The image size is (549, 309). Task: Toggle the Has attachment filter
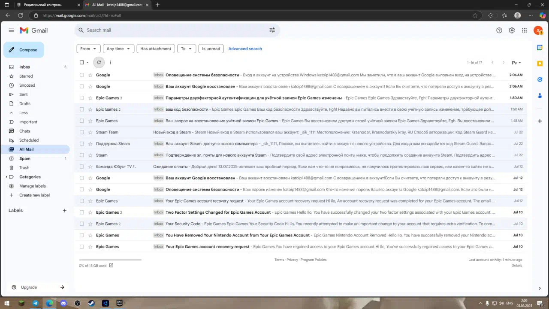pyautogui.click(x=156, y=48)
